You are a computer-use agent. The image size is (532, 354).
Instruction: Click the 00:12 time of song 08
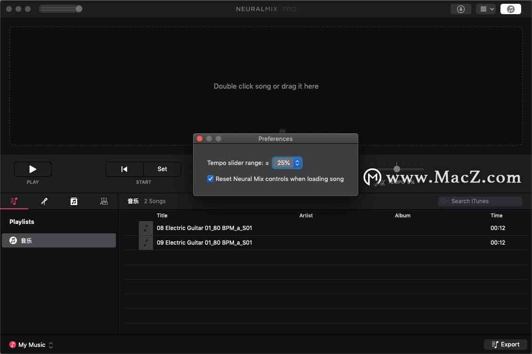[x=497, y=228]
